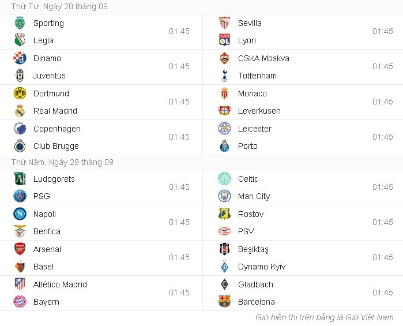Click Gladbach vs Barcelona 01:45 kickoff time
Image resolution: width=403 pixels, height=326 pixels.
pos(382,293)
